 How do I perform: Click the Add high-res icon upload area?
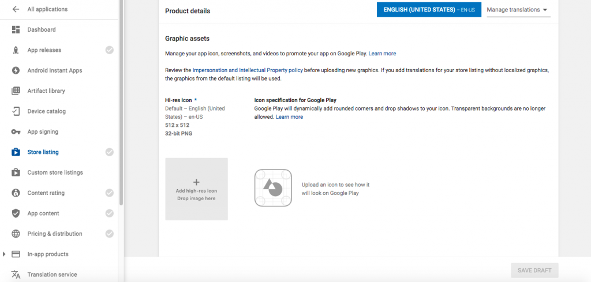pos(196,189)
